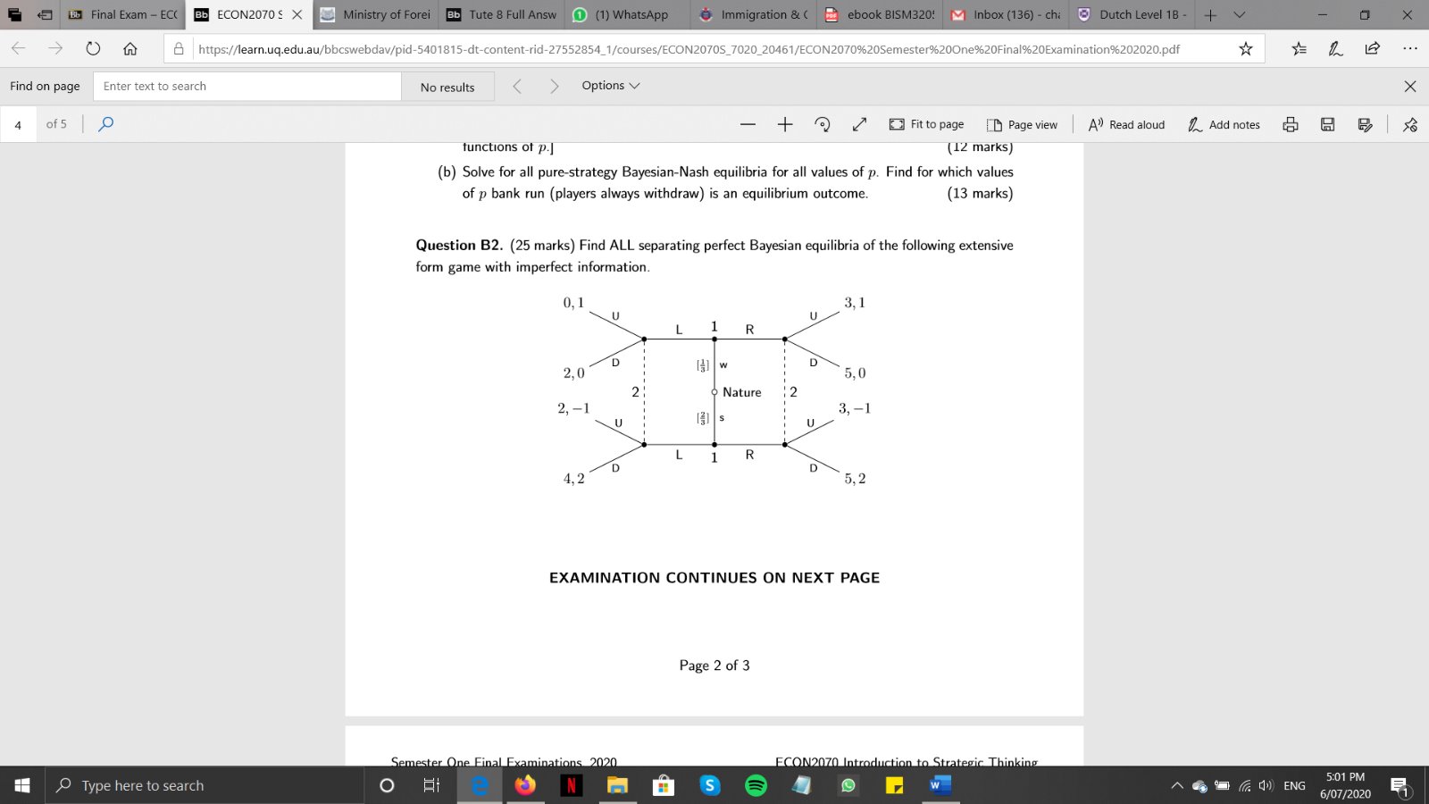Viewport: 1429px width, 804px height.
Task: Open Spotify from the taskbar
Action: [x=756, y=785]
